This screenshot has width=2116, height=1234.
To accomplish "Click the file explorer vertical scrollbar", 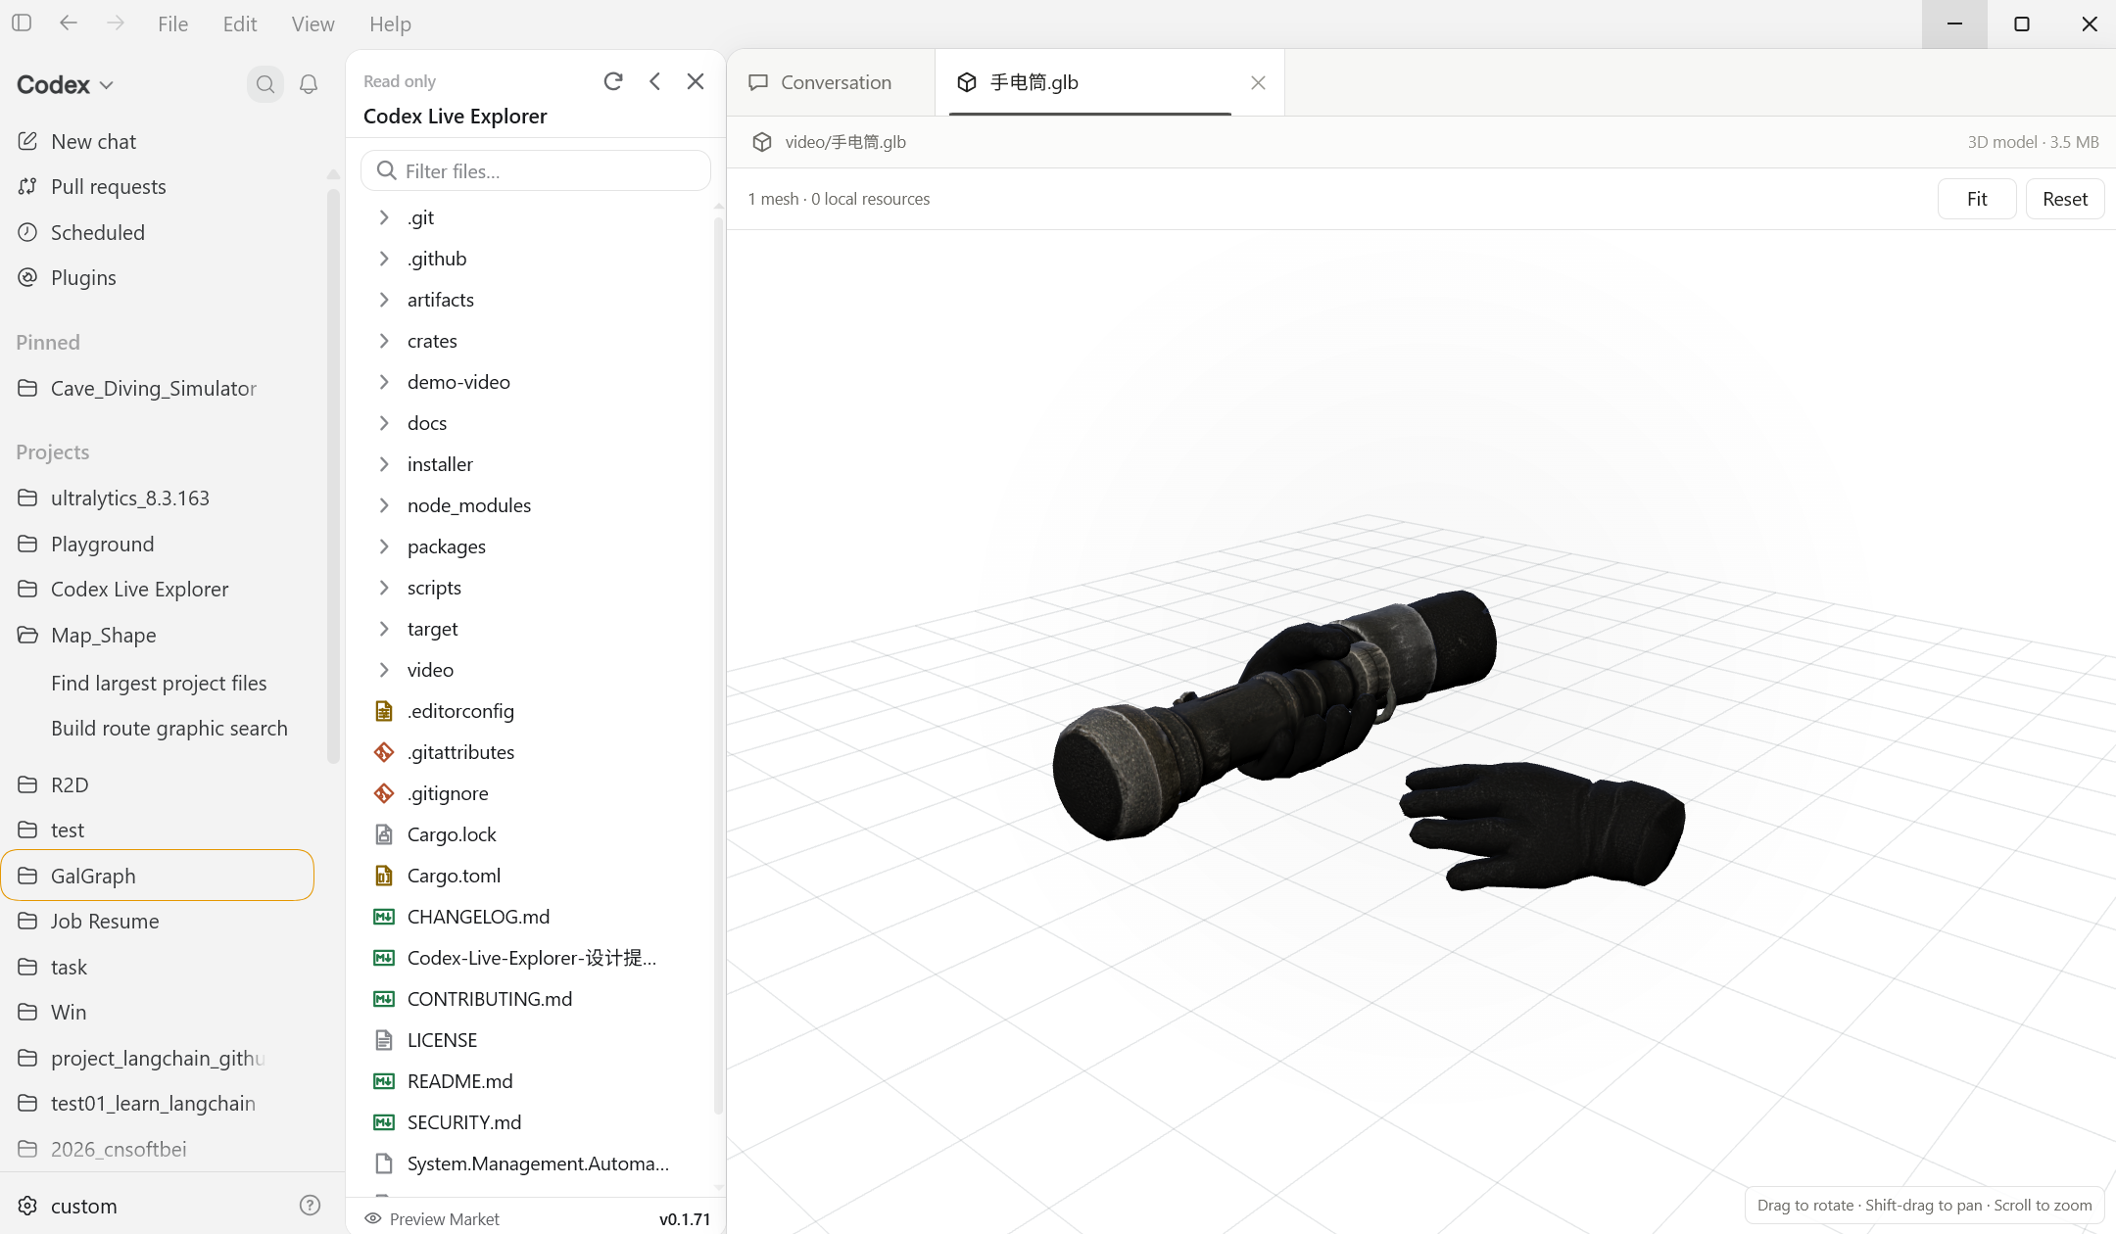I will click(x=718, y=666).
